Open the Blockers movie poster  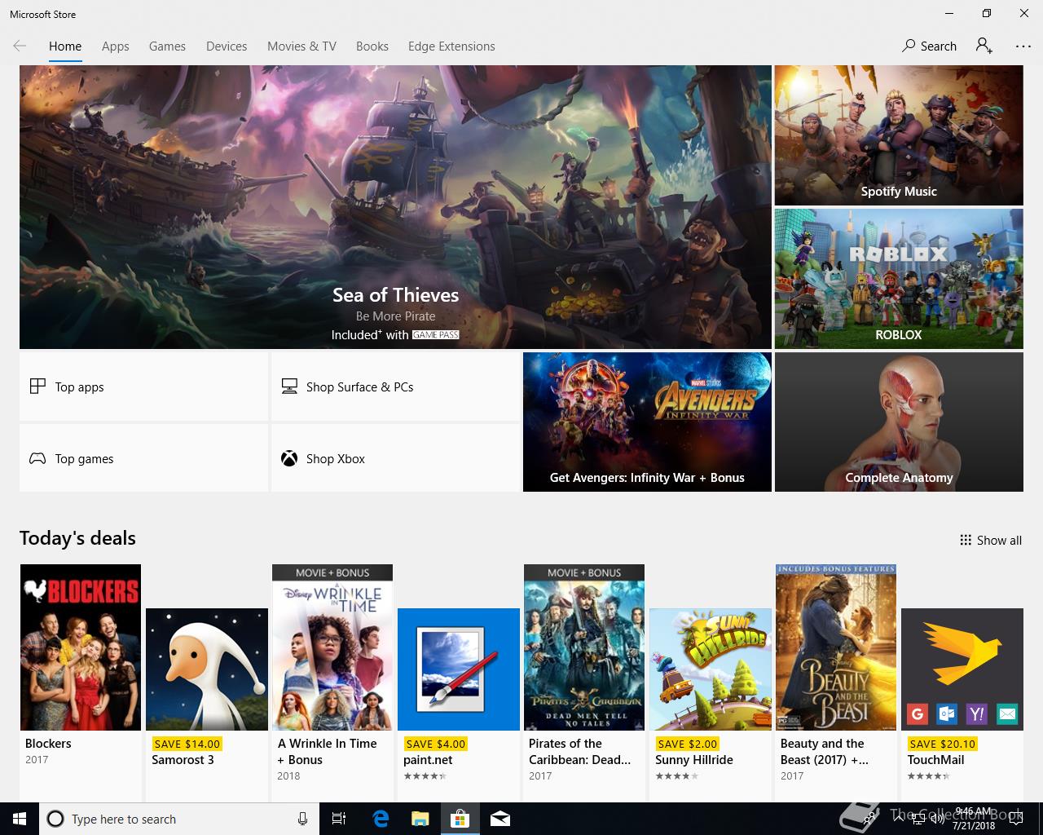click(81, 647)
